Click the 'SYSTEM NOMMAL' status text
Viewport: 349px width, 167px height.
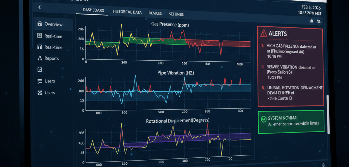point(283,118)
